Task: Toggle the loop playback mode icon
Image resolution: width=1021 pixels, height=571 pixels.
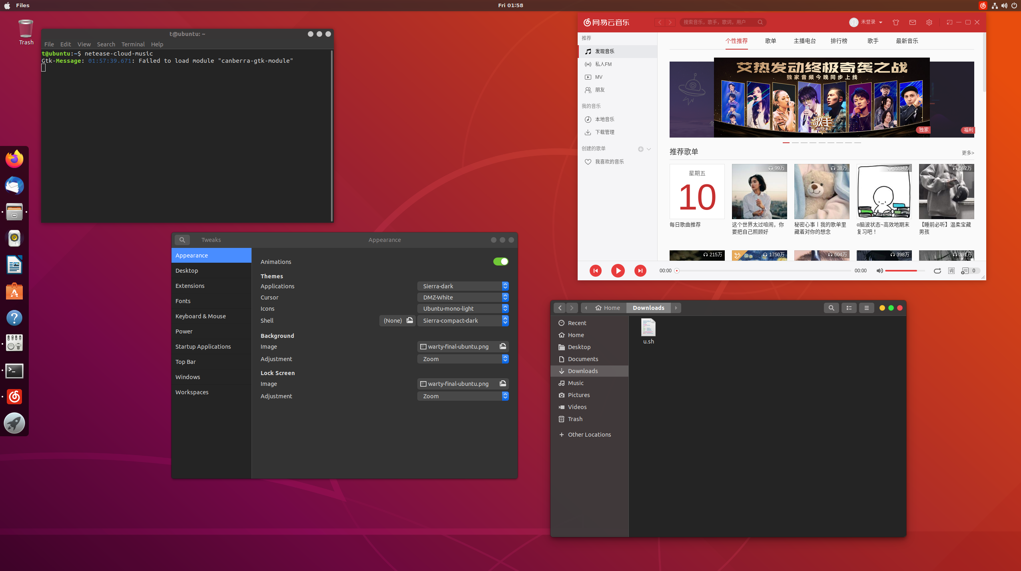Action: point(937,271)
